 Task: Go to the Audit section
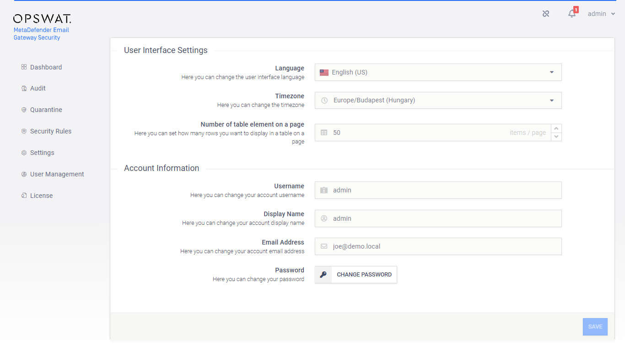tap(38, 88)
